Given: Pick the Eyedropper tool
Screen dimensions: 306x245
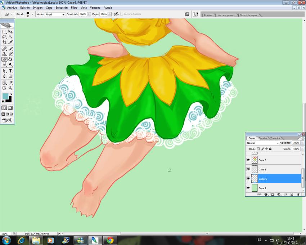Looking at the screenshot, I should pyautogui.click(x=10, y=83).
